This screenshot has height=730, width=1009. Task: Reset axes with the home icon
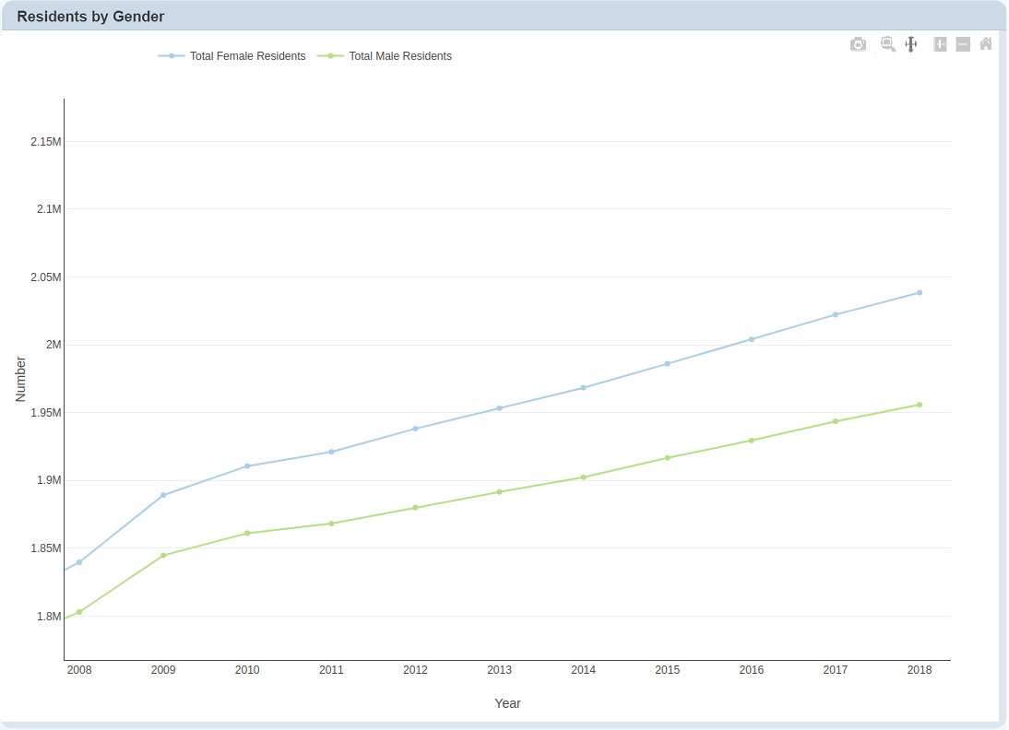(x=986, y=44)
